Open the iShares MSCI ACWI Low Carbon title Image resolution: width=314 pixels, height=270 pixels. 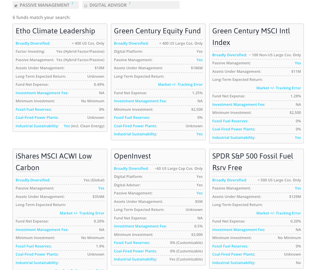click(54, 162)
